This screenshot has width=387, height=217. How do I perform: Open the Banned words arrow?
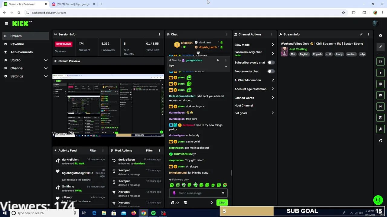point(273,98)
